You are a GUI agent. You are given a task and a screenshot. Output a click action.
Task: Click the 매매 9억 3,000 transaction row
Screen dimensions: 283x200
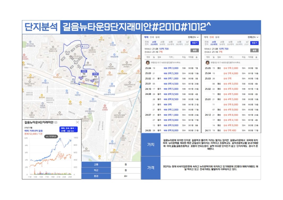pyautogui.click(x=172, y=68)
